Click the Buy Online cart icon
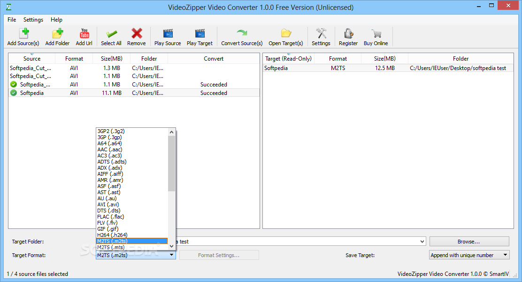 376,33
